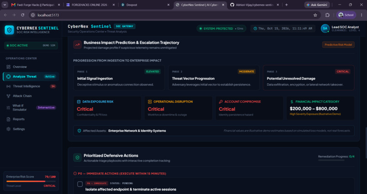The image size is (367, 194).
Task: Select the Analyze Threat crosshair icon
Action: coord(9,77)
